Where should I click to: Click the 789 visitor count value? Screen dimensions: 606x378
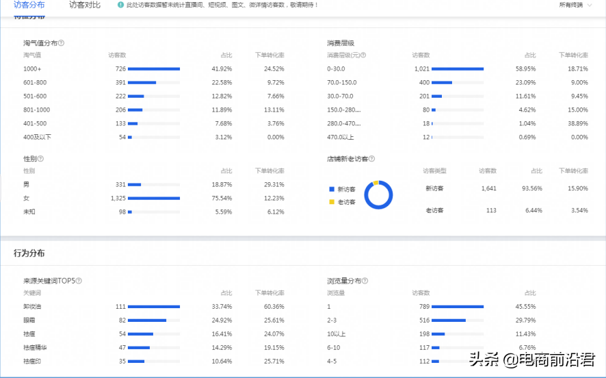[424, 306]
